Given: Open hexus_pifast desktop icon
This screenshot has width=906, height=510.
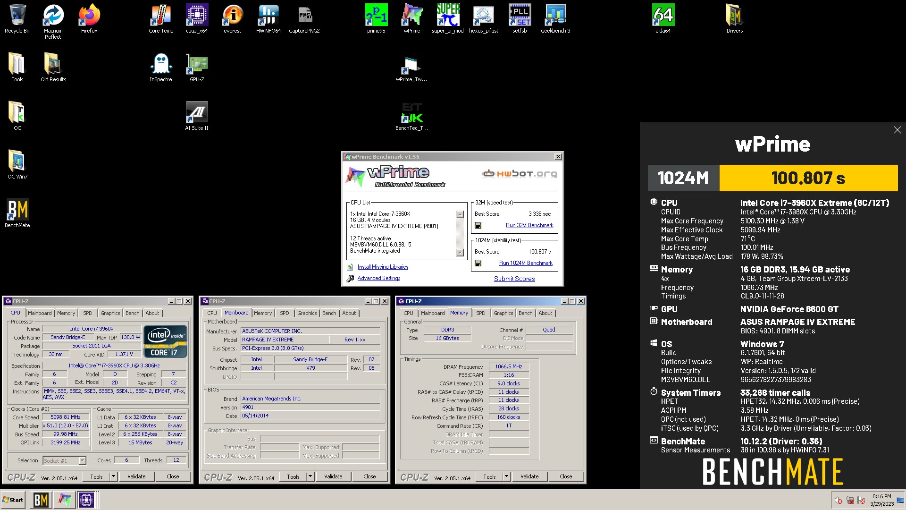Looking at the screenshot, I should pos(484,19).
